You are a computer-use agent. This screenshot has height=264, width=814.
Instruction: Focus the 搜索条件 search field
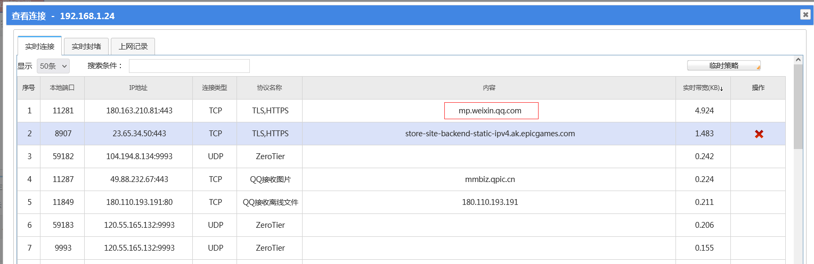click(189, 66)
